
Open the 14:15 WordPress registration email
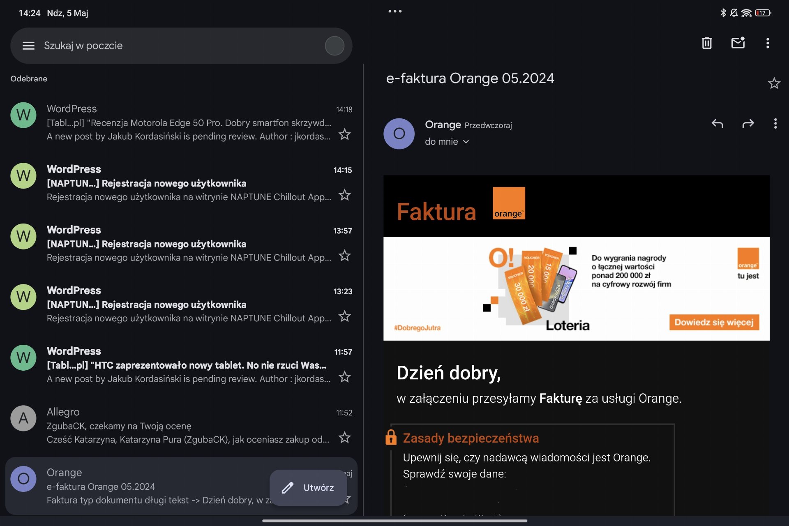[181, 183]
